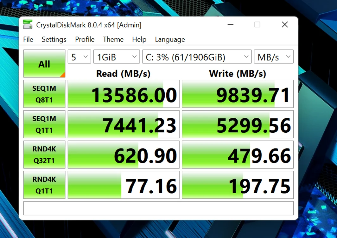This screenshot has height=238, width=337.
Task: Open the MB/s unit dropdown
Action: pos(274,57)
